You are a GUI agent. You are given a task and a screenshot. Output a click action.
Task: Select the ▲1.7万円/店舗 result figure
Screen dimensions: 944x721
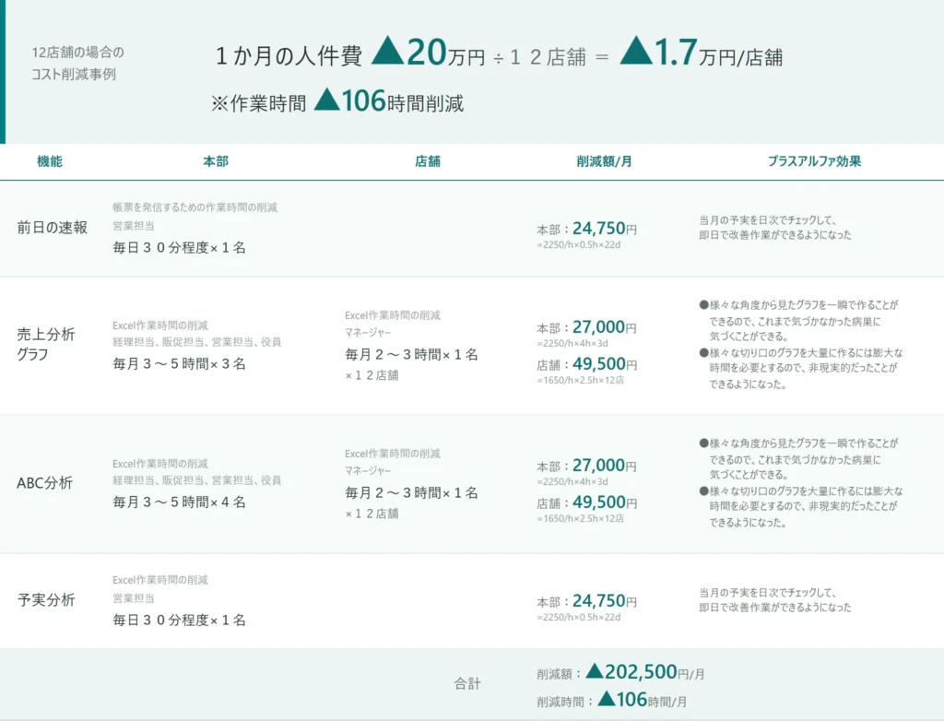[702, 53]
